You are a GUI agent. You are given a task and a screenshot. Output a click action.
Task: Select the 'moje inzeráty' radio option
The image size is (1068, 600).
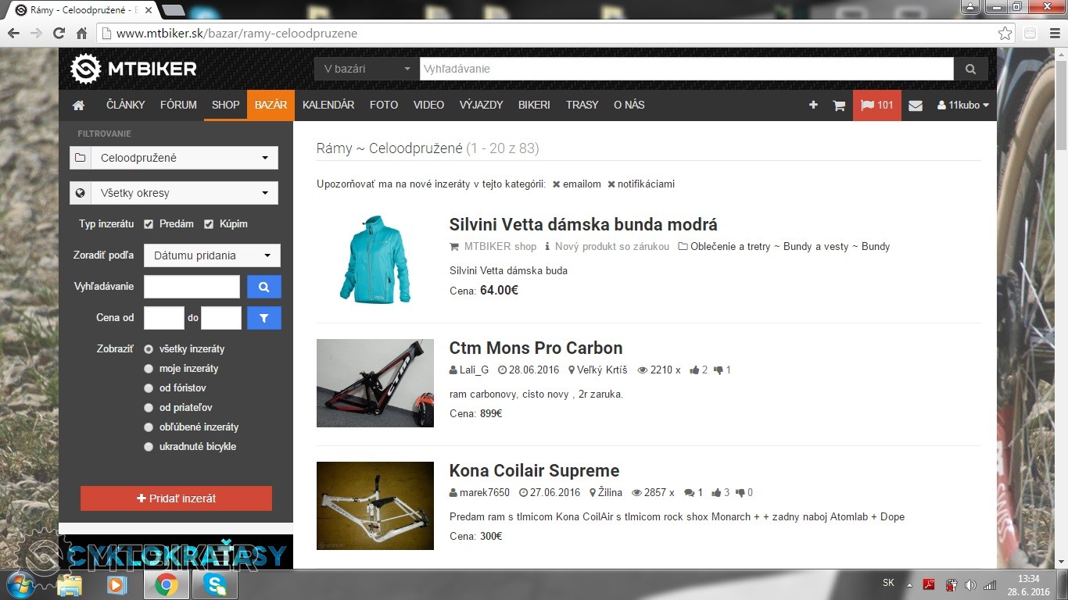149,369
